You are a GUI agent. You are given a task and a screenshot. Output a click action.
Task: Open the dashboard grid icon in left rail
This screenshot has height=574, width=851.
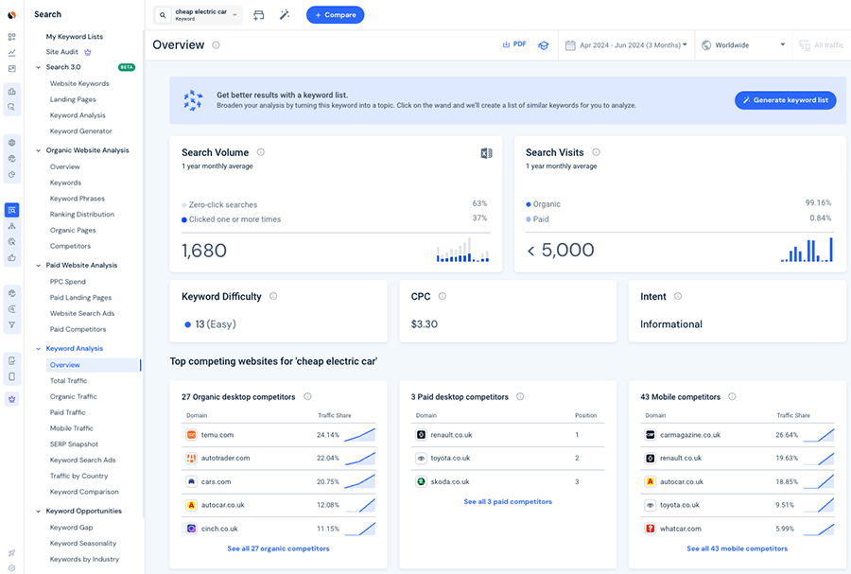[12, 37]
